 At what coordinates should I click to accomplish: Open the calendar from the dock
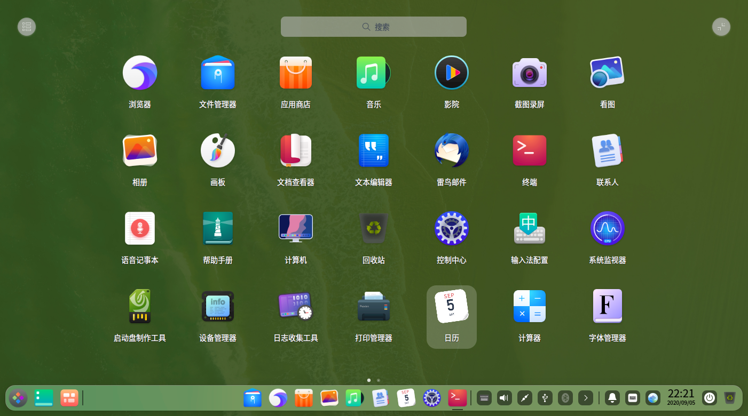(x=406, y=398)
